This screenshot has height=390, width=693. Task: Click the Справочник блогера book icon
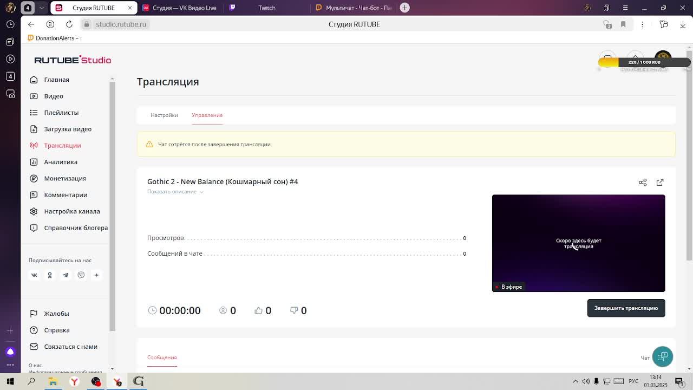[x=34, y=227]
